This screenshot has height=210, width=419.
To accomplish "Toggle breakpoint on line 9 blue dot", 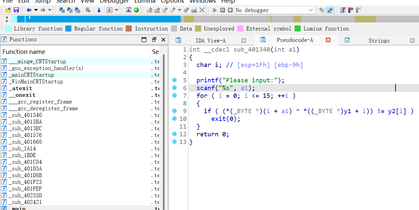I will 174,111.
